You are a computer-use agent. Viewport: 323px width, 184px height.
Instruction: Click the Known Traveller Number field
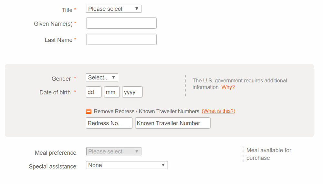tap(172, 123)
